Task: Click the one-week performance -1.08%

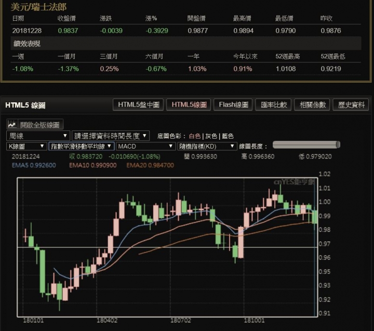Action: click(23, 69)
